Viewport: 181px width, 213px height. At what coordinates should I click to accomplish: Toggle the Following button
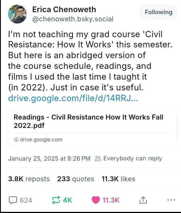tap(158, 12)
